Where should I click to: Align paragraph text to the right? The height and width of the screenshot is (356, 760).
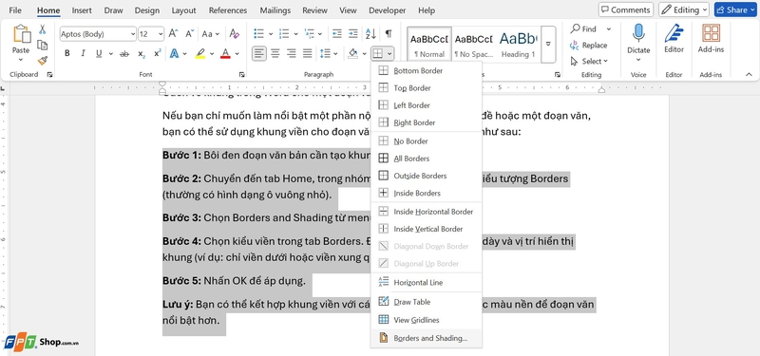coord(292,53)
